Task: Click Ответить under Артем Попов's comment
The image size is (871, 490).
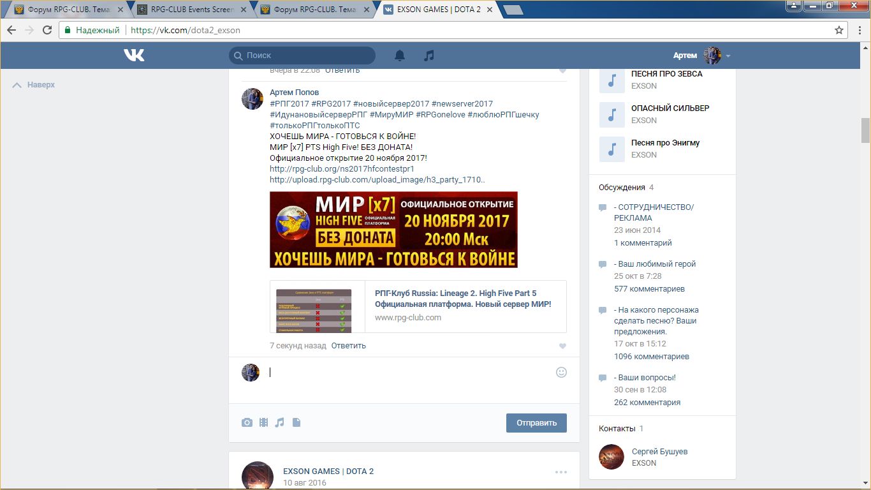Action: 348,346
